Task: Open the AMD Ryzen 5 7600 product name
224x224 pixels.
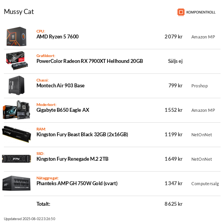Action: coord(57,37)
